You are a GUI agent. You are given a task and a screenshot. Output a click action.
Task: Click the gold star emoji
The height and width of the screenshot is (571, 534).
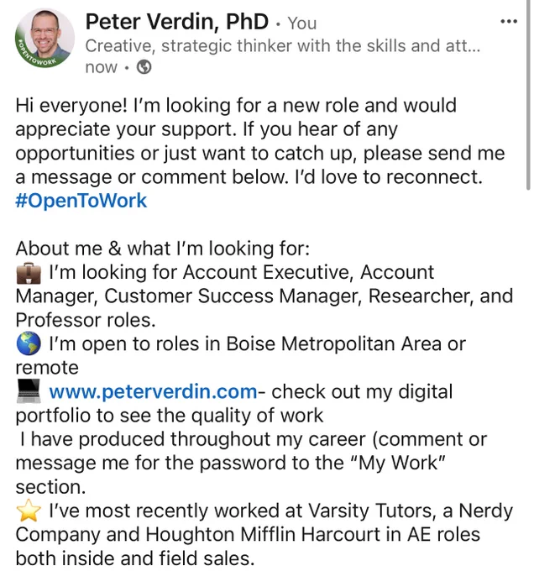pyautogui.click(x=29, y=511)
